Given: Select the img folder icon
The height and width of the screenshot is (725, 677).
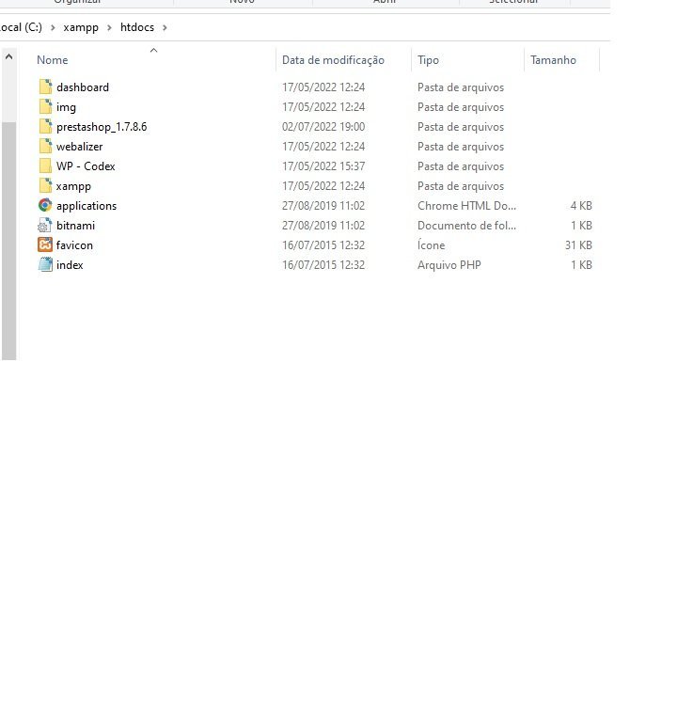Looking at the screenshot, I should point(45,107).
